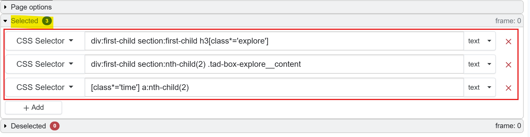
Task: Open the text dropdown in third row
Action: click(x=480, y=87)
